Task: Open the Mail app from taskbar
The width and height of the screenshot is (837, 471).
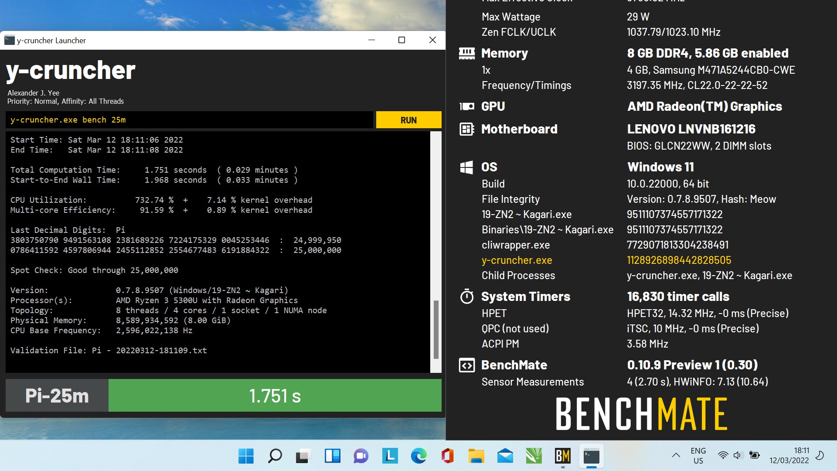Action: [x=505, y=456]
